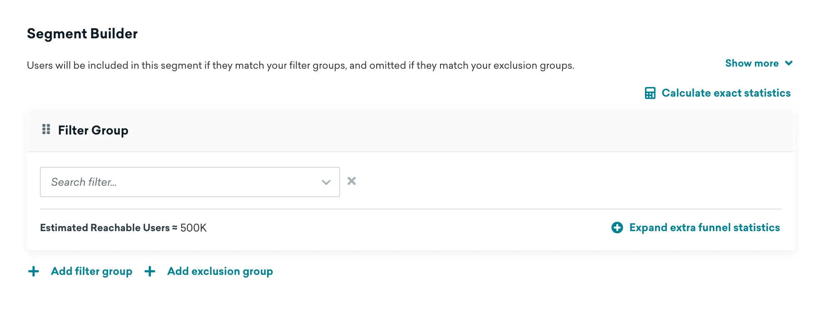Click the Show more chevron arrow
Image resolution: width=820 pixels, height=309 pixels.
point(788,63)
